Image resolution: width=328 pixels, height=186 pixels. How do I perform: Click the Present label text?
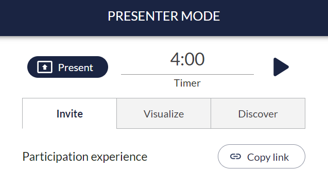click(76, 67)
